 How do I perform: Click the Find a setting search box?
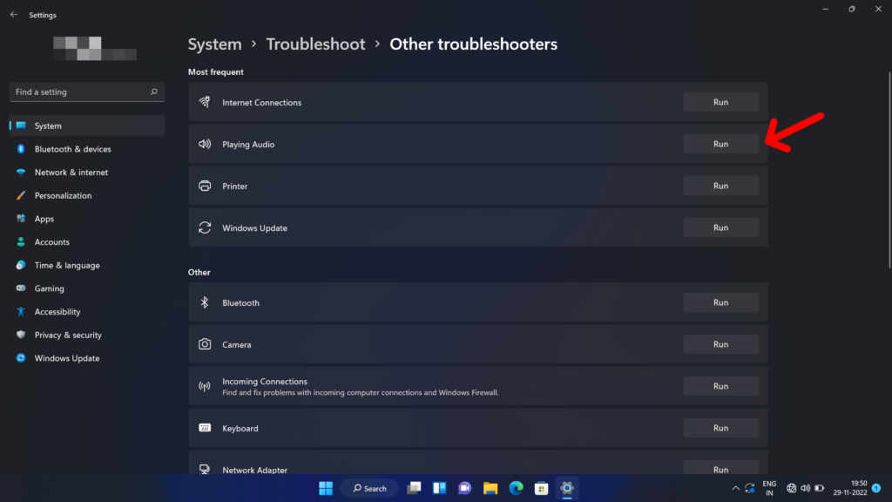tap(86, 92)
